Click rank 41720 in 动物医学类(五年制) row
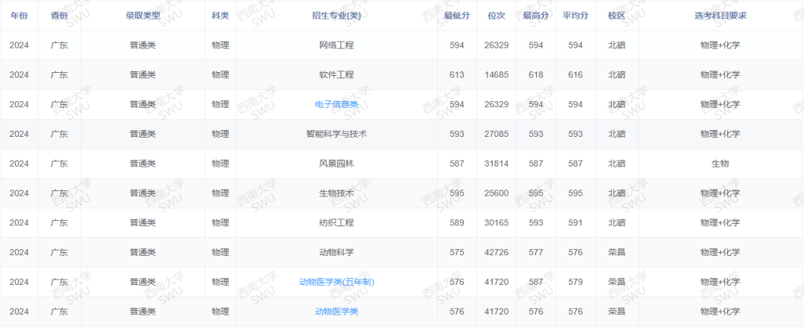804x328 pixels. pos(497,282)
